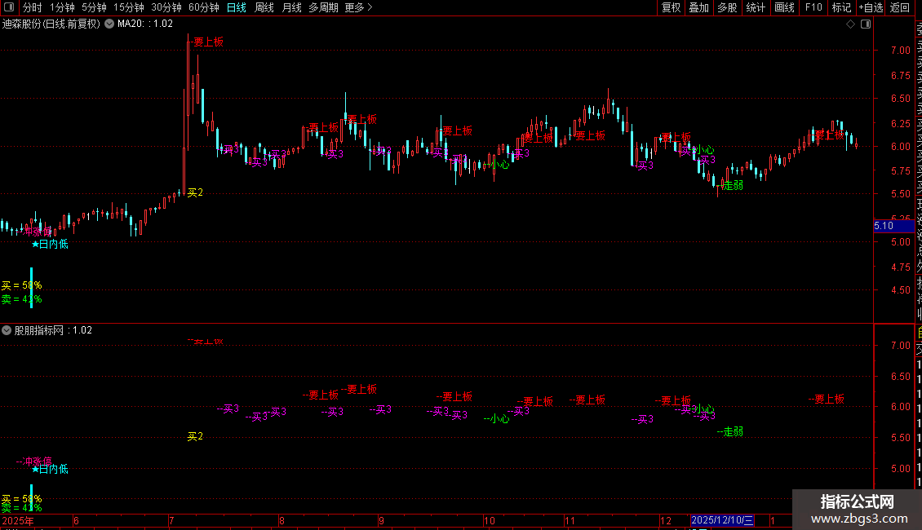Select the 日线 daily period
This screenshot has height=530, width=922.
tap(237, 7)
